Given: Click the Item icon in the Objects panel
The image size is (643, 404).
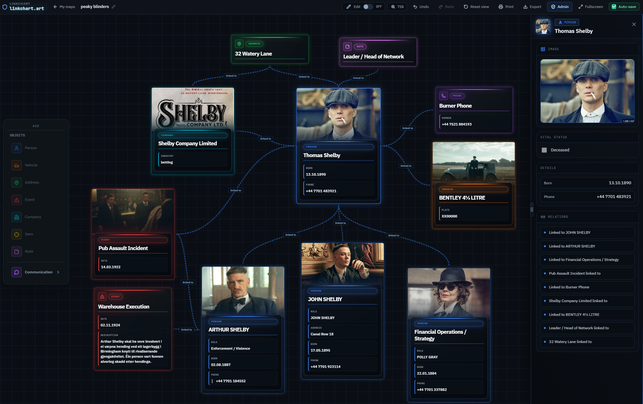Looking at the screenshot, I should [17, 234].
